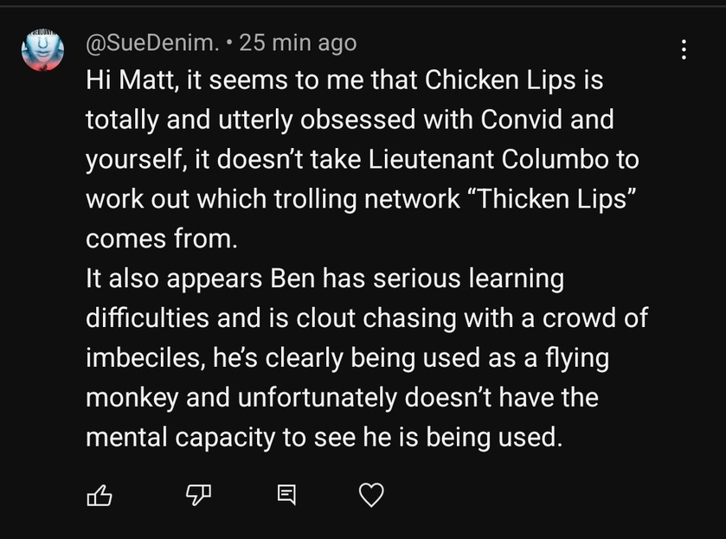Click the "Hi Matt" opening text
Screen dimensions: 726x539
click(x=121, y=80)
